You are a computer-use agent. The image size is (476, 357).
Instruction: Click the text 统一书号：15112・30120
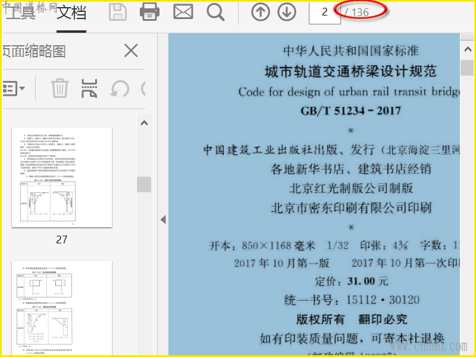[352, 300]
